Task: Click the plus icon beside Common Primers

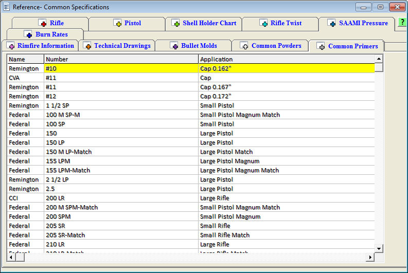Action: (x=321, y=46)
